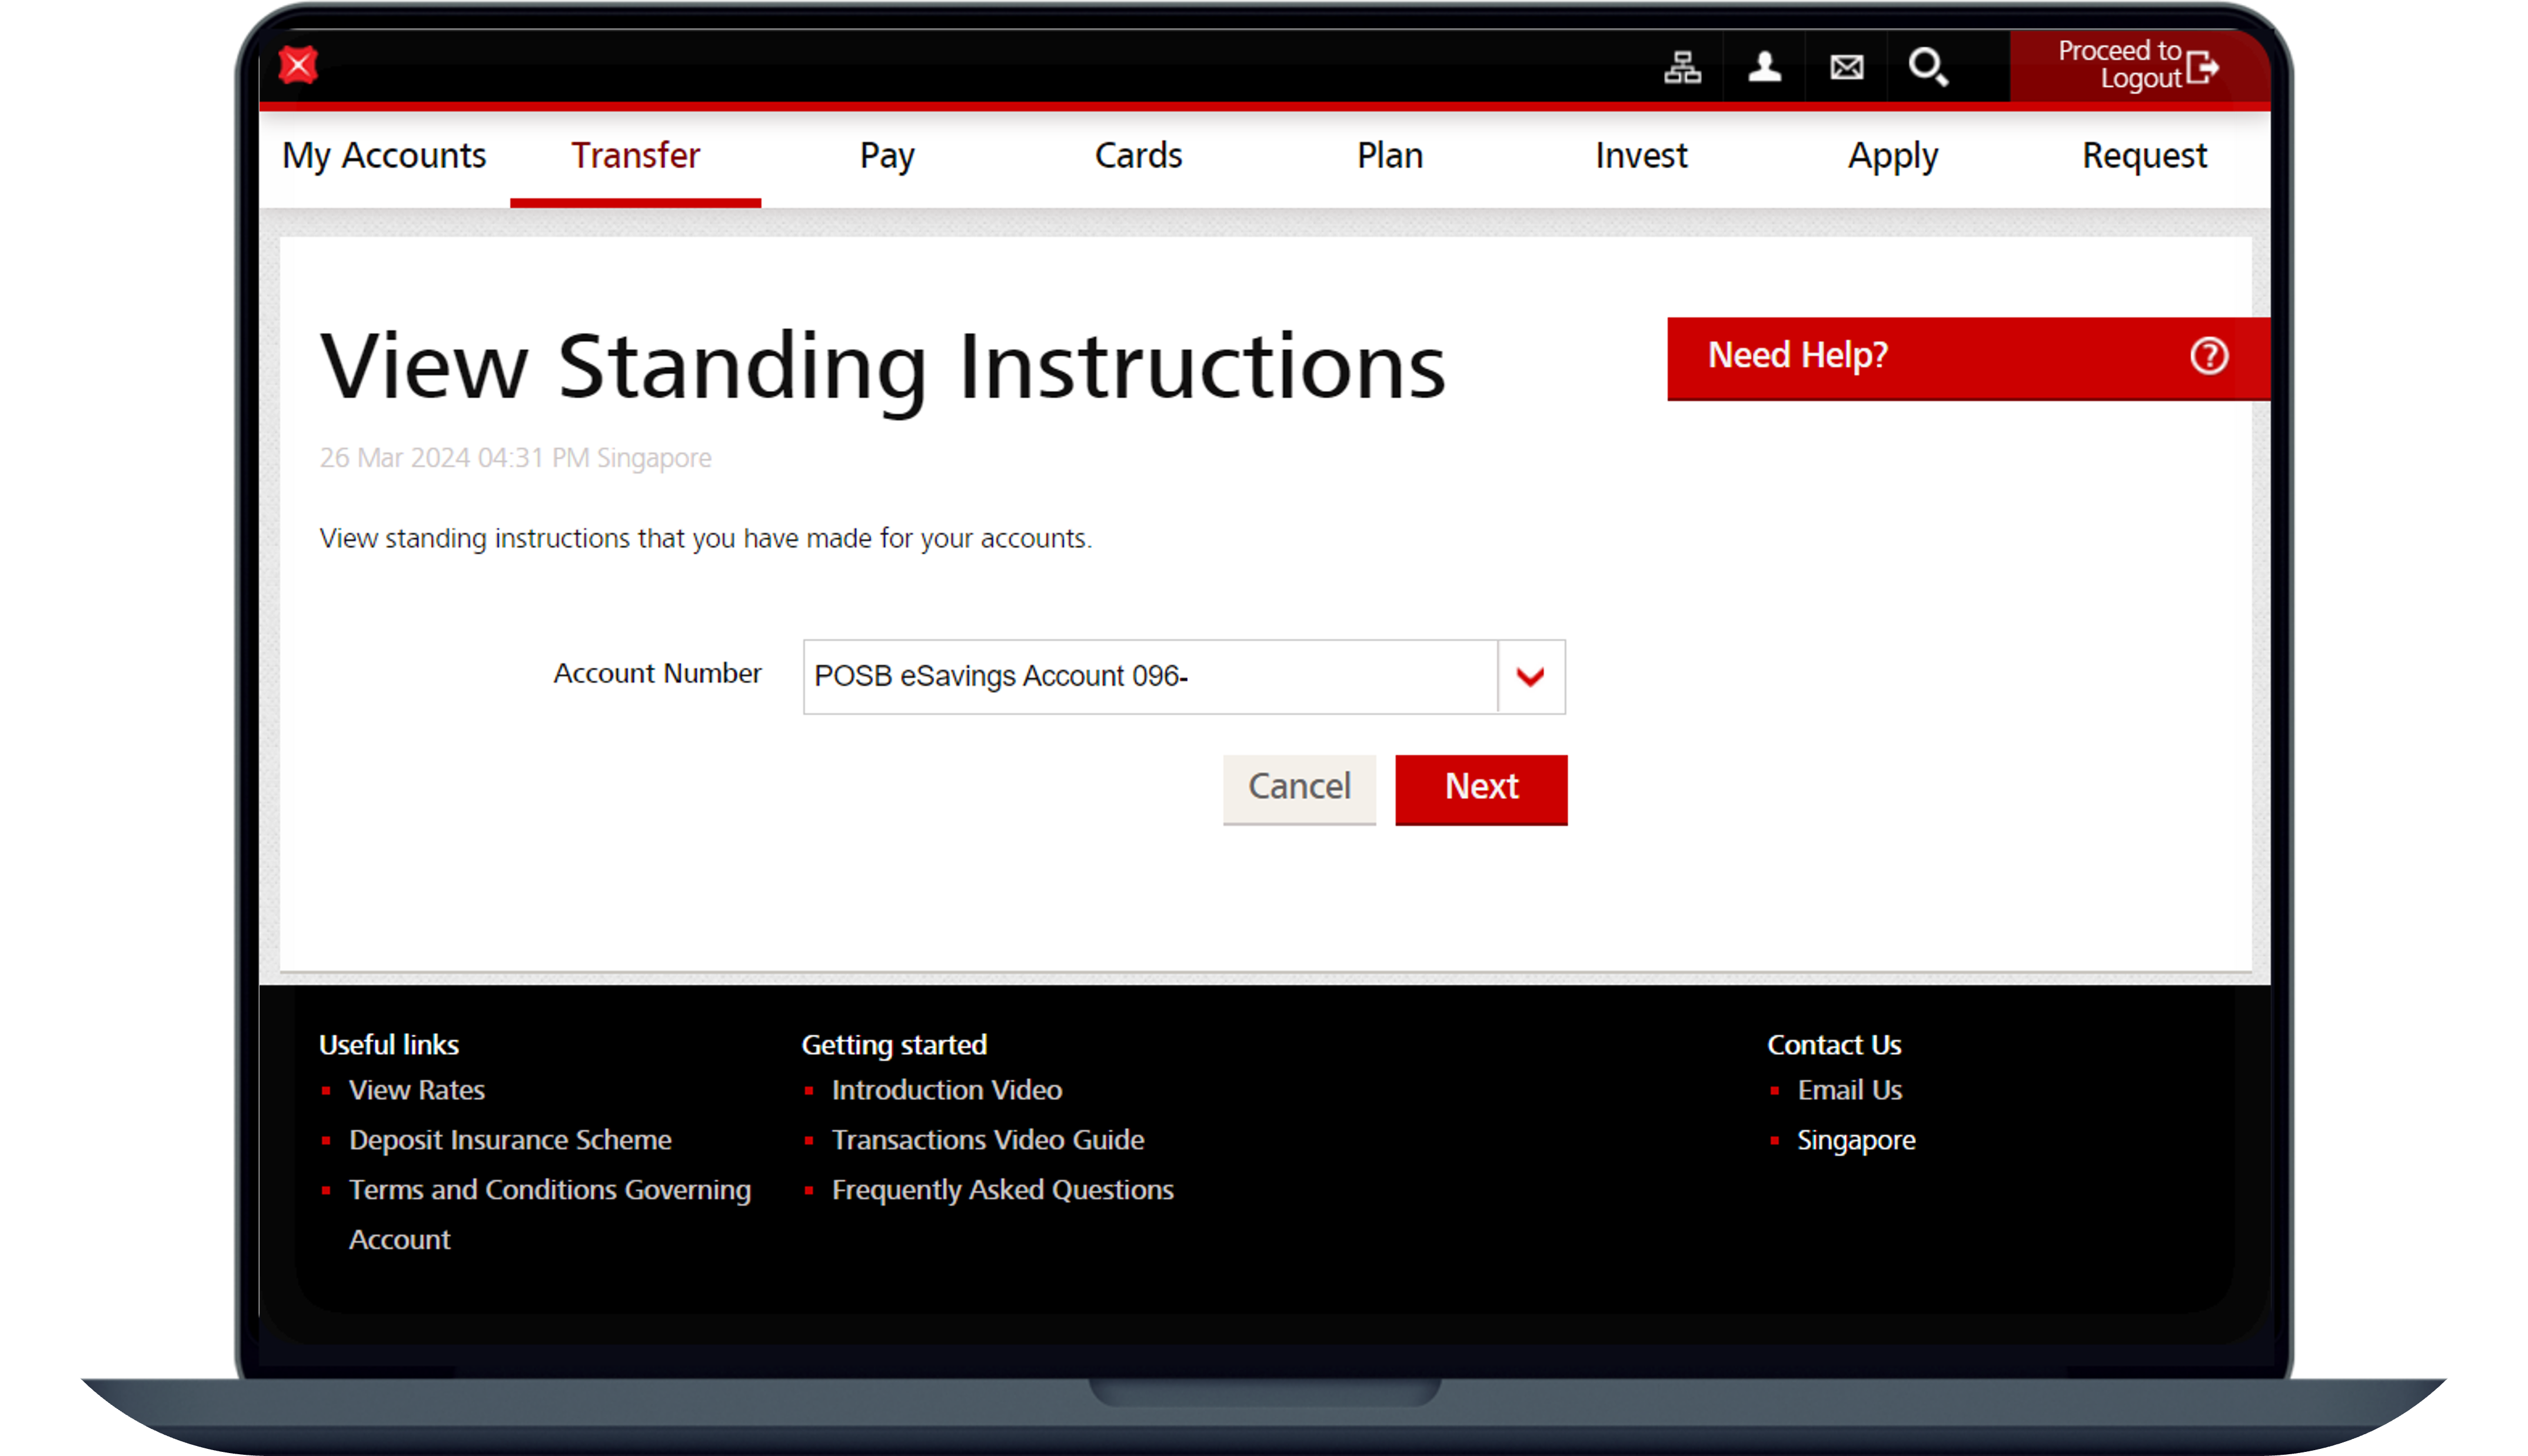The height and width of the screenshot is (1456, 2528).
Task: Open the Request menu
Action: 2144,156
